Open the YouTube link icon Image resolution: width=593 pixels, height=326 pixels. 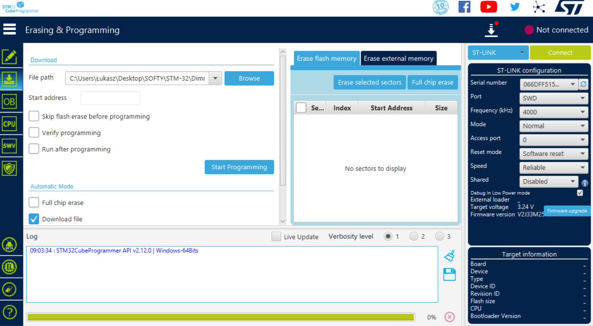pyautogui.click(x=489, y=7)
